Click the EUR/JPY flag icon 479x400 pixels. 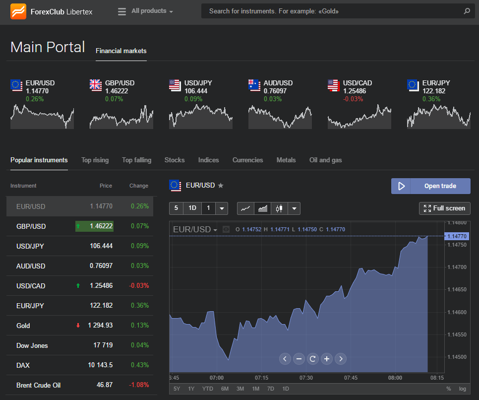413,85
